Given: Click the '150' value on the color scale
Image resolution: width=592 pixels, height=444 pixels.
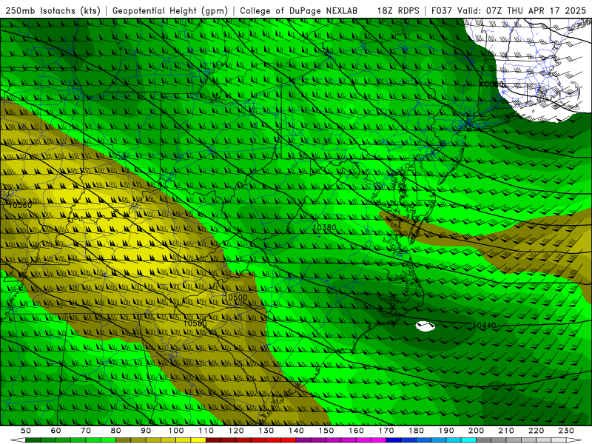Looking at the screenshot, I should coord(326,431).
